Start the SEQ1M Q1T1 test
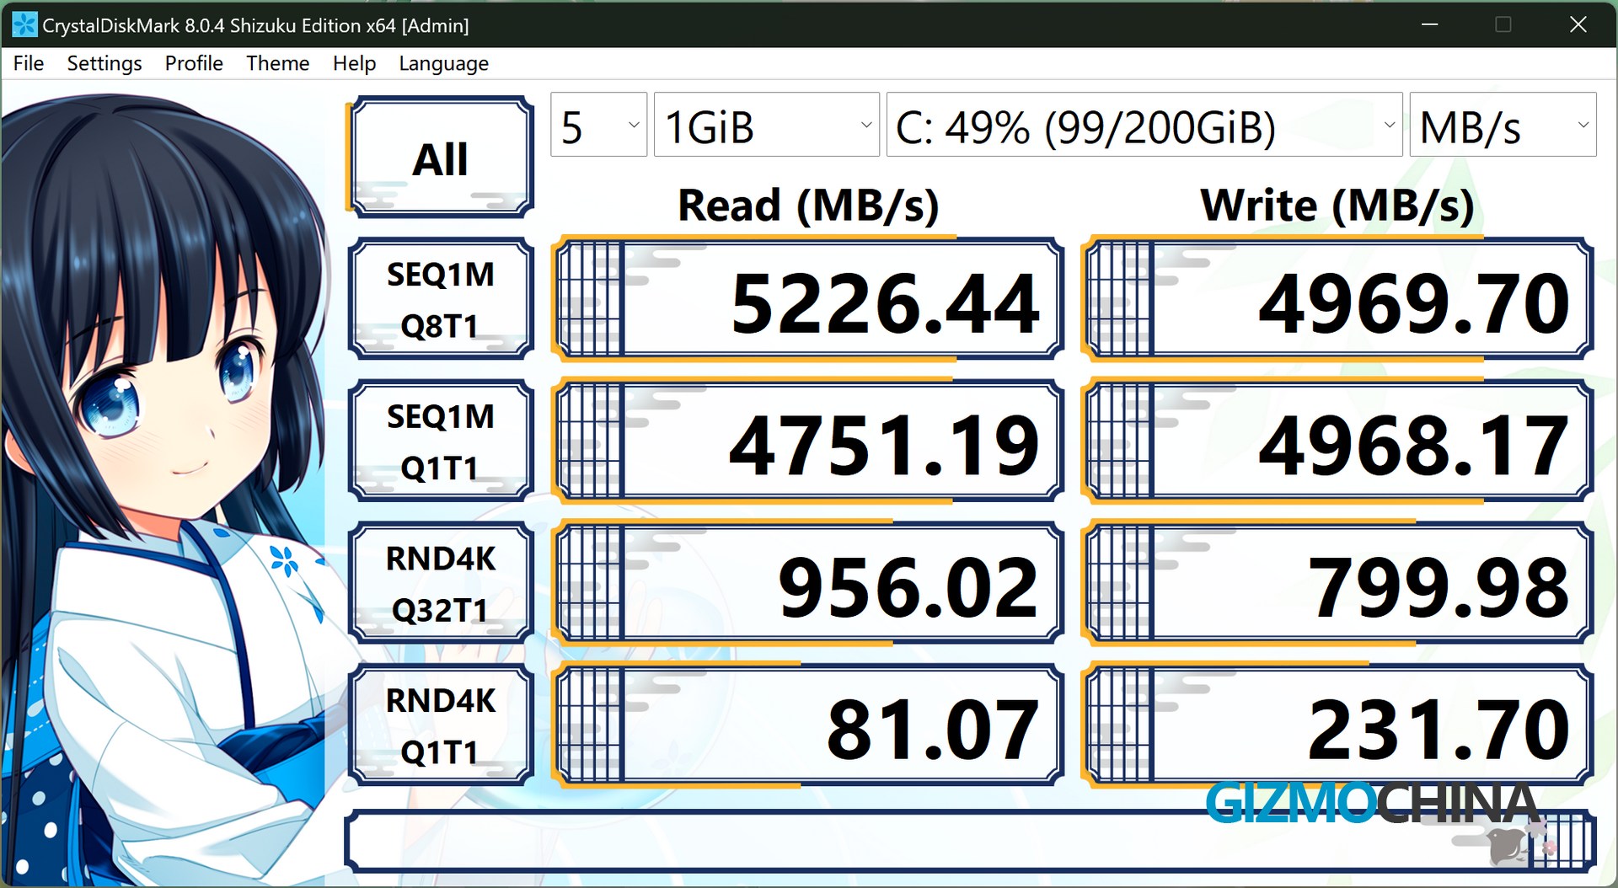Viewport: 1618px width, 888px height. tap(441, 441)
